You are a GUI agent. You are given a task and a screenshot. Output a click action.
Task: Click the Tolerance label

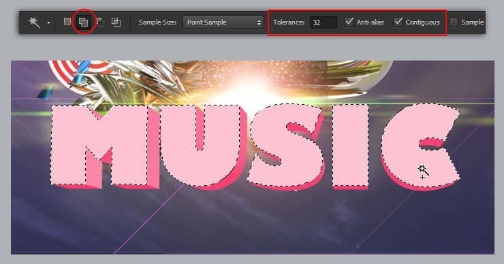[289, 22]
